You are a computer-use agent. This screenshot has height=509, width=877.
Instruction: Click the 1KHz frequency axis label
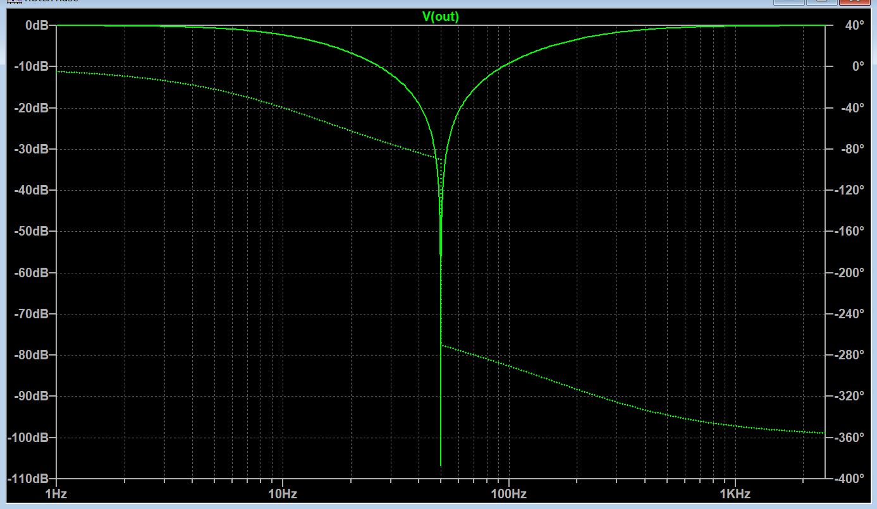click(735, 493)
